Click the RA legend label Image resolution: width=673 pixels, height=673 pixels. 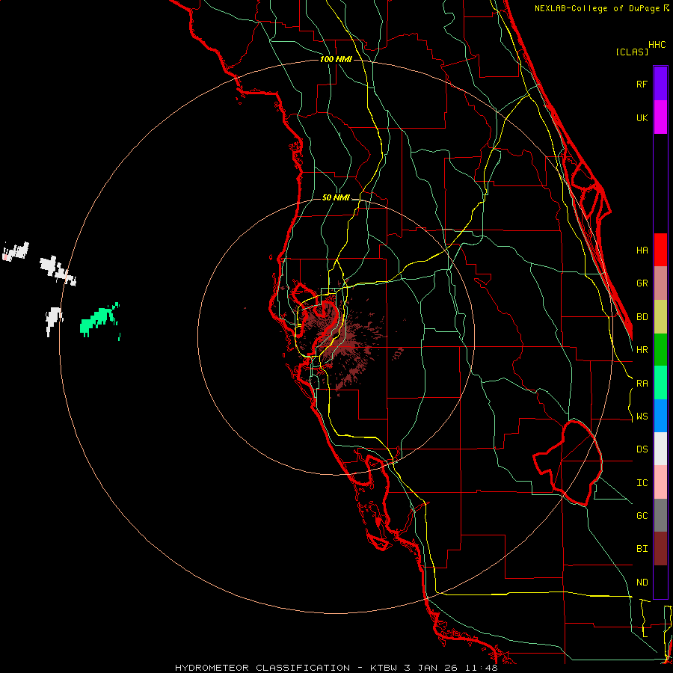(x=642, y=384)
